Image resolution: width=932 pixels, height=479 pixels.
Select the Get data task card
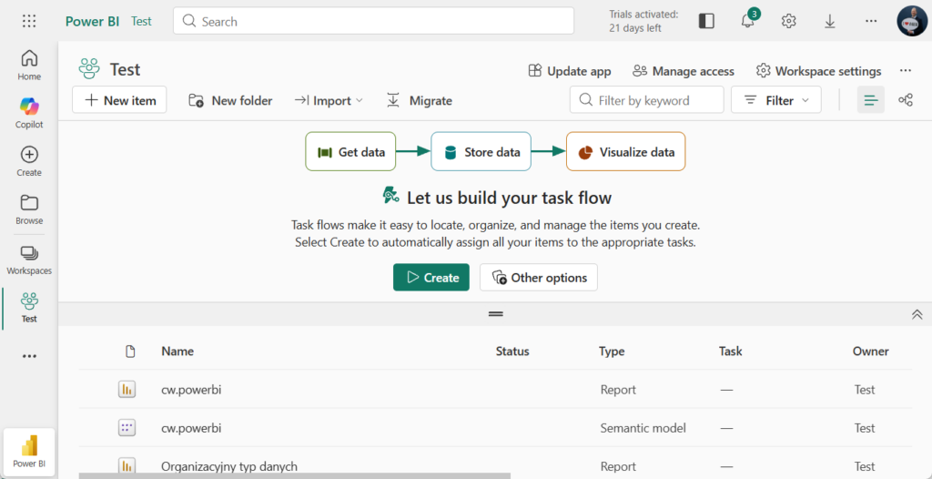[350, 152]
